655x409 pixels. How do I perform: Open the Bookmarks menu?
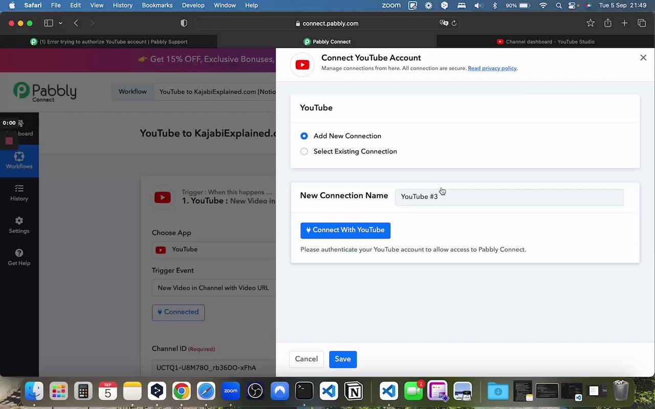157,6
